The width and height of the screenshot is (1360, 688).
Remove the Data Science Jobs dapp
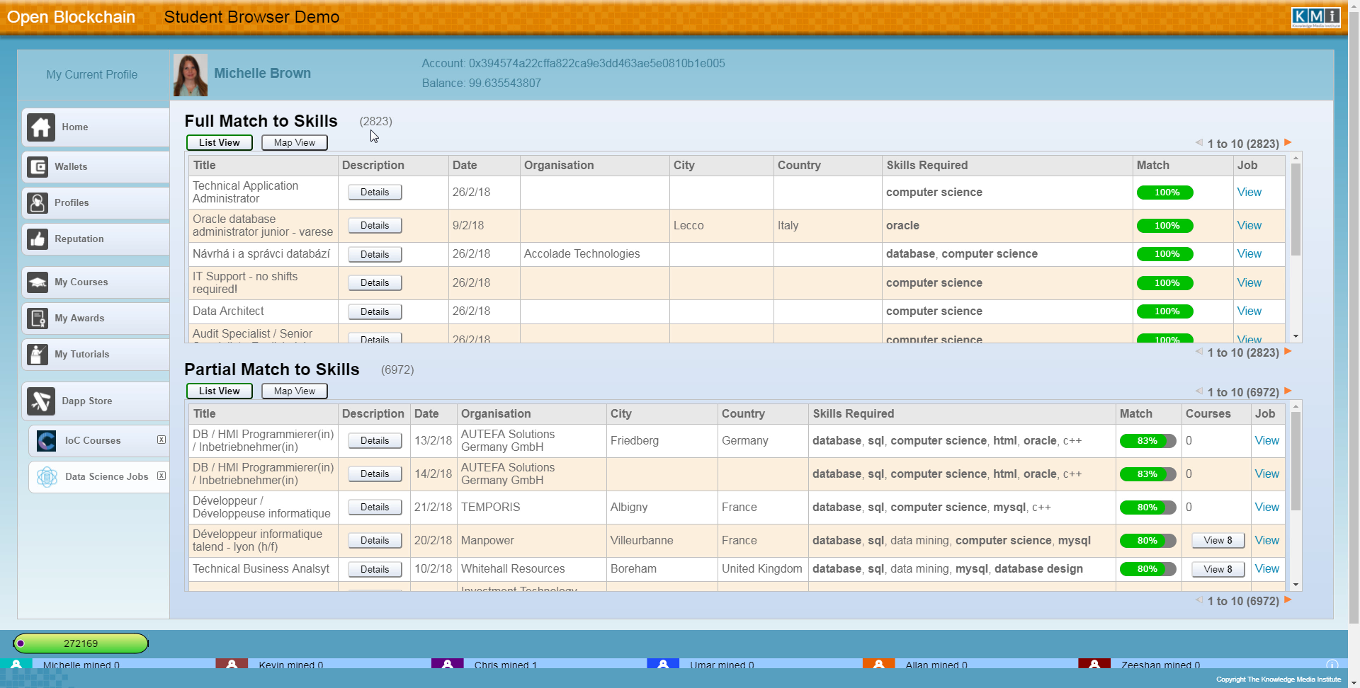pos(161,476)
